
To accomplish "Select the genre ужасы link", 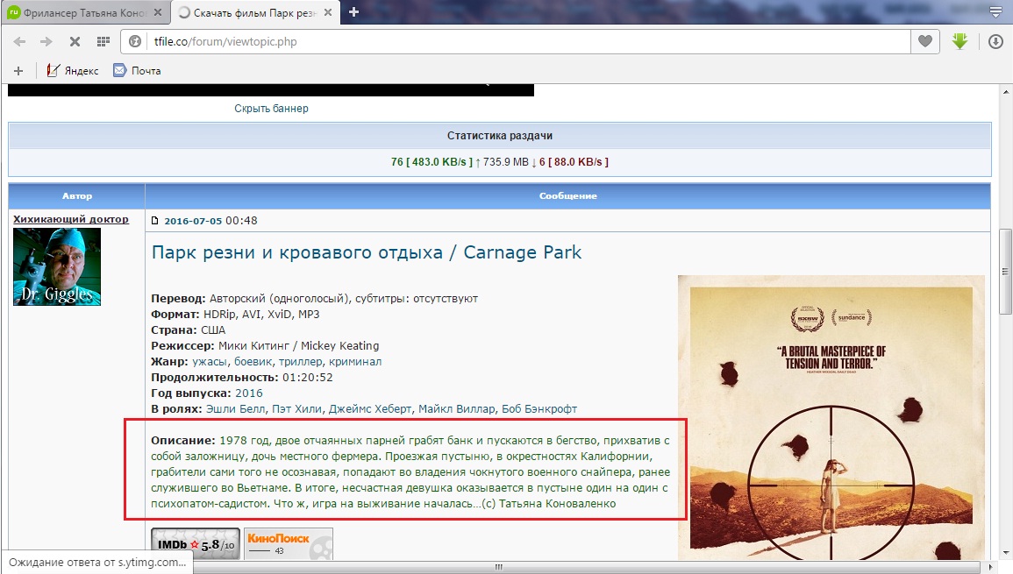I will (x=210, y=362).
